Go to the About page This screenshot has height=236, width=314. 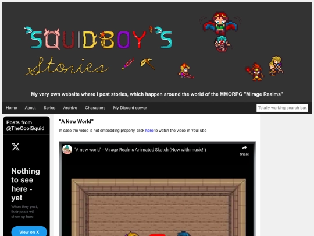[x=30, y=108]
